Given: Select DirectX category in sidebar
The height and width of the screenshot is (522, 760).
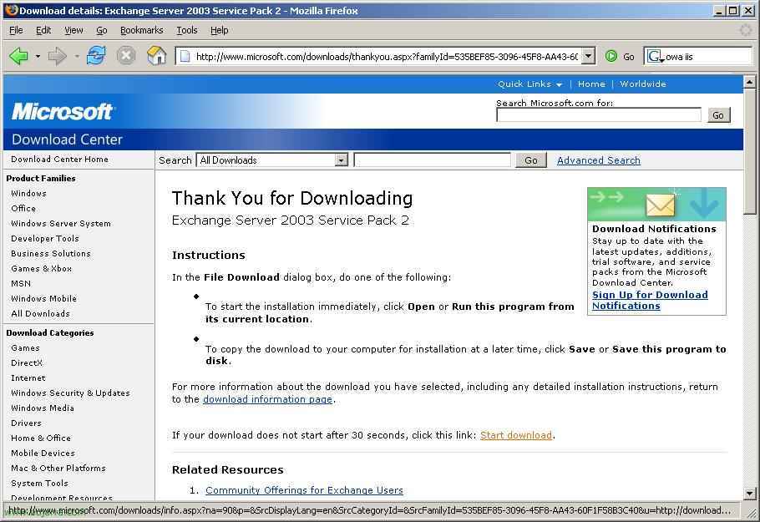Looking at the screenshot, I should 27,362.
